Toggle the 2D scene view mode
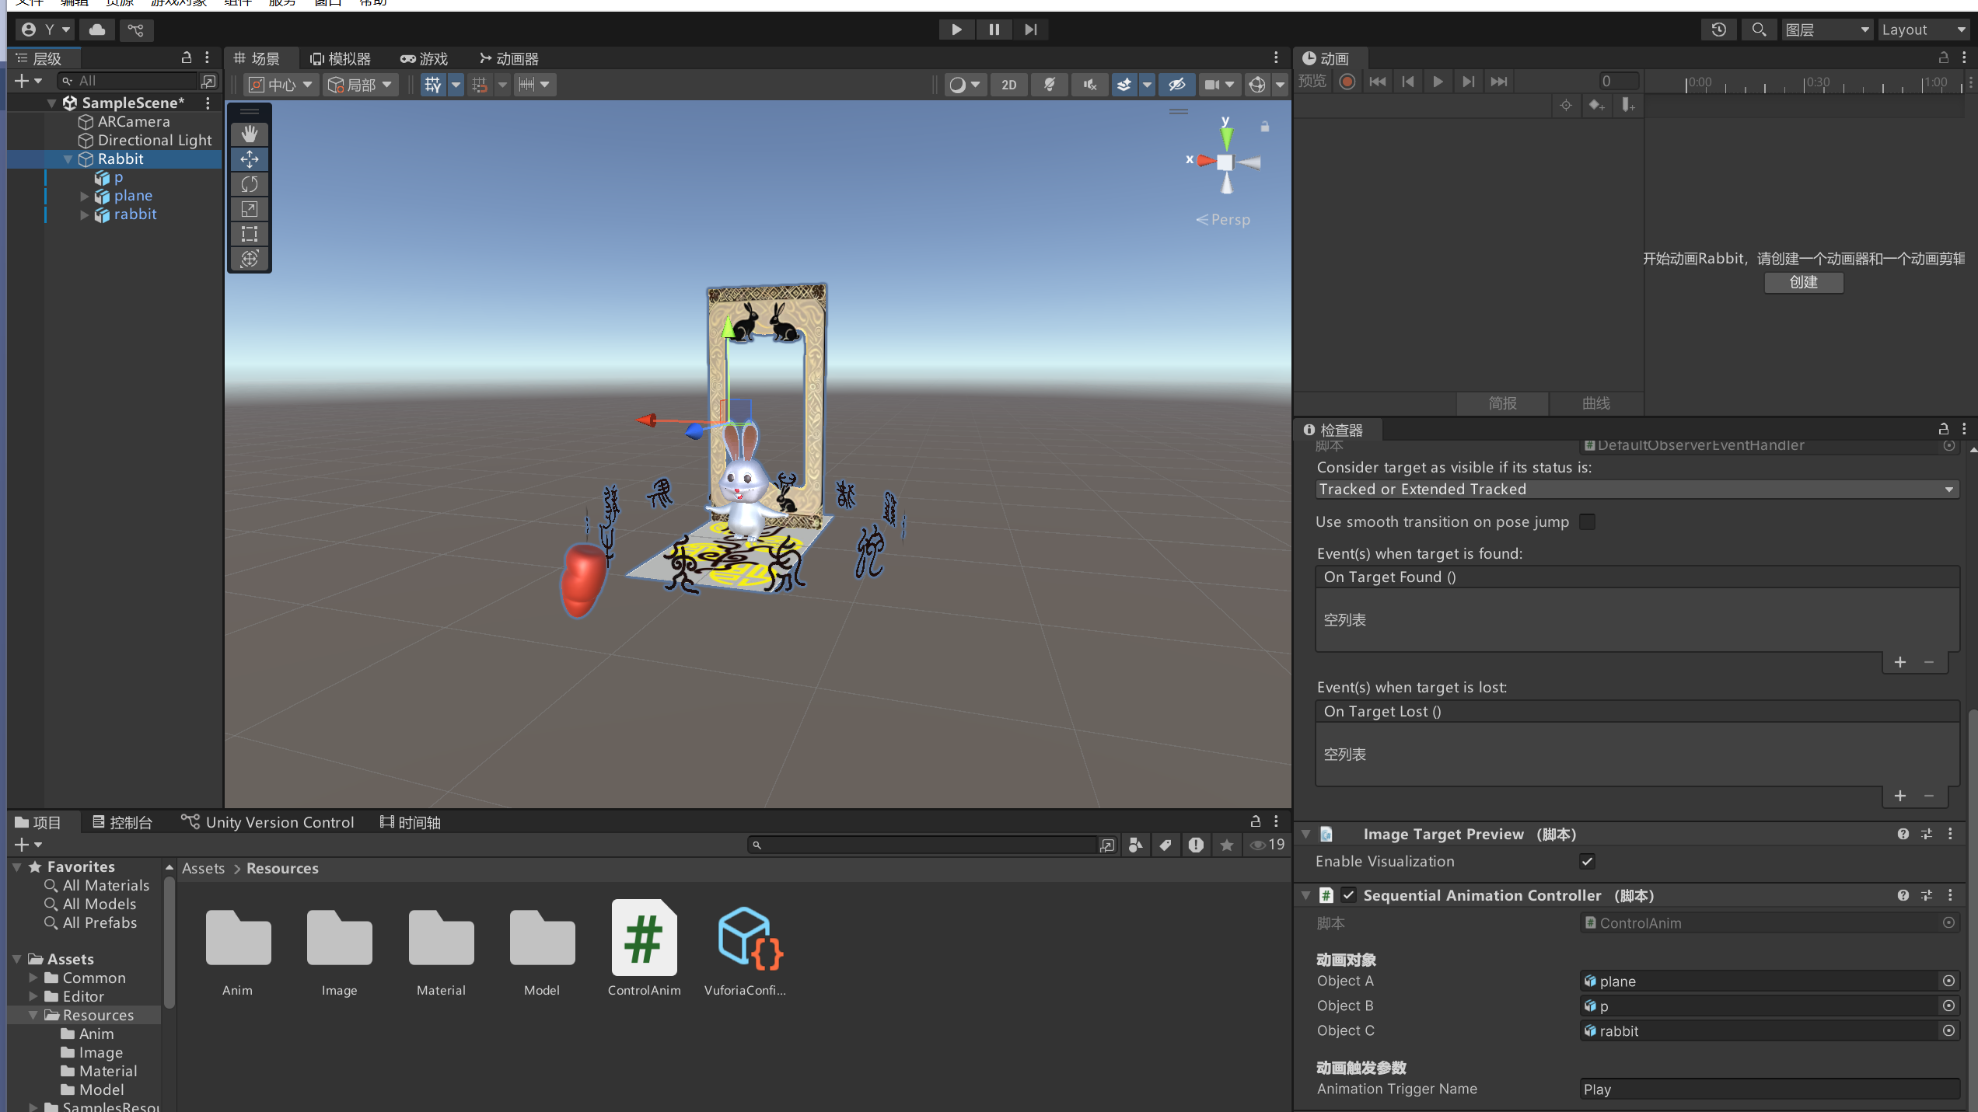The image size is (1978, 1112). point(1008,85)
